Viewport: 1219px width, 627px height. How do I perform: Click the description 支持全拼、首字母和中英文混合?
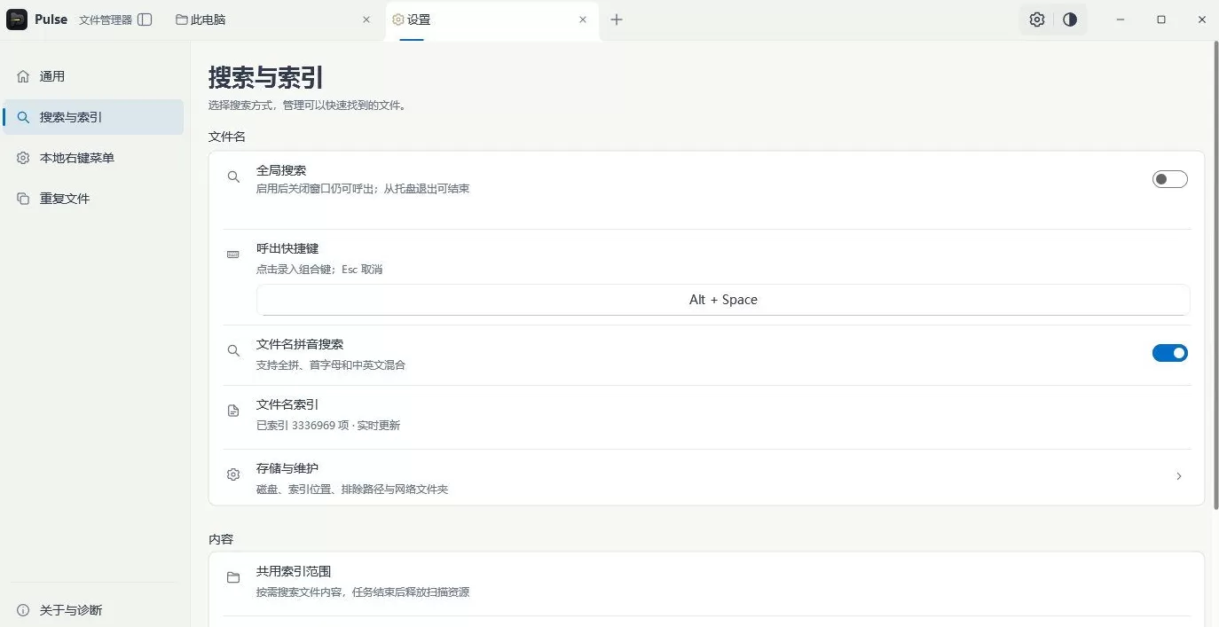pos(331,365)
